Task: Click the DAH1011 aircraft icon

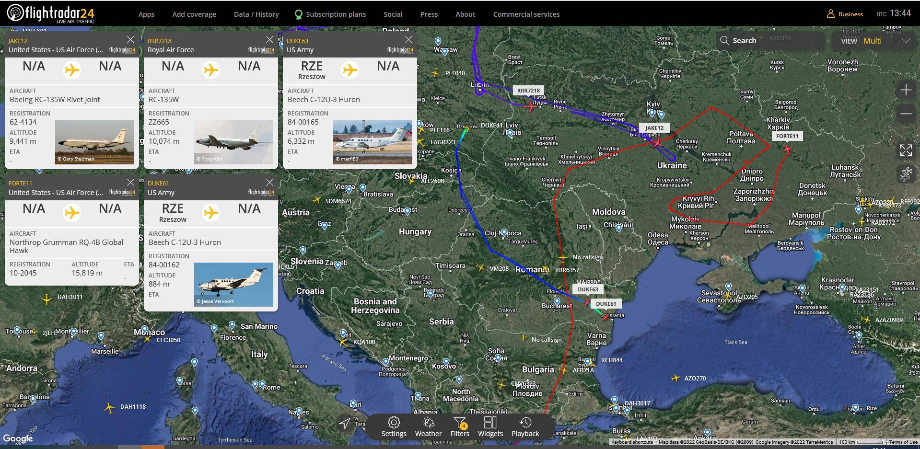Action: 47,299
